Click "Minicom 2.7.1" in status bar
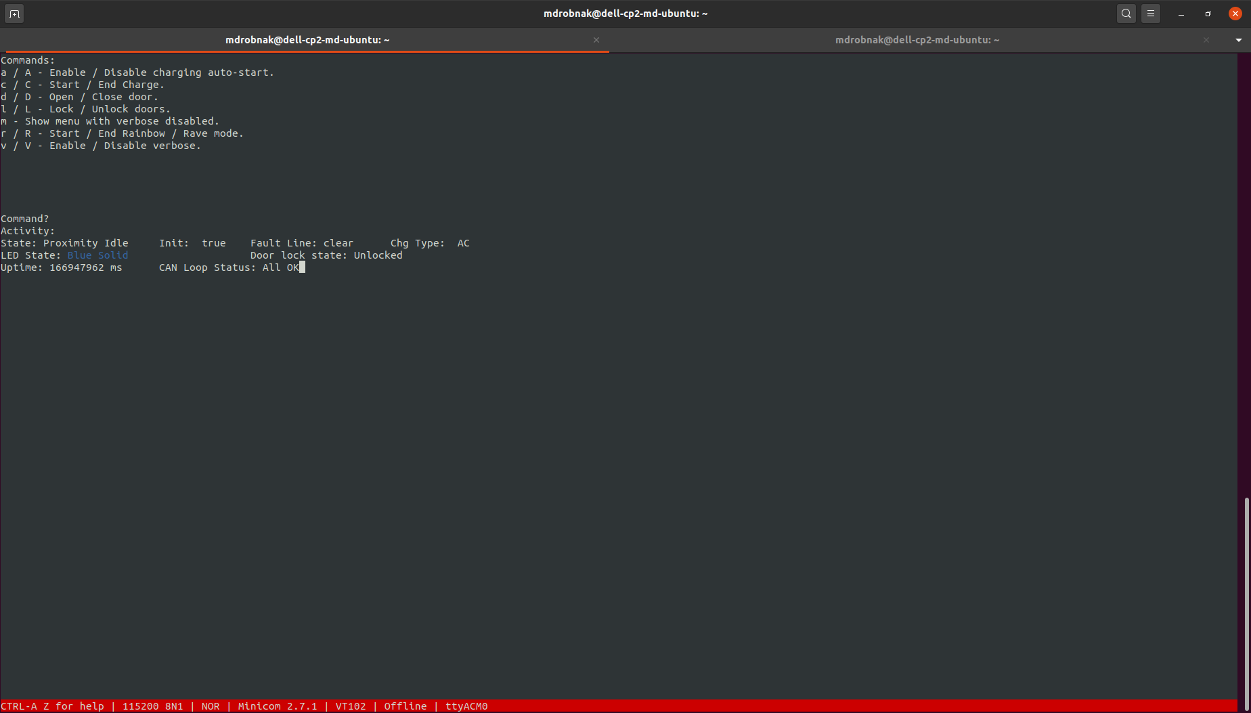The height and width of the screenshot is (713, 1251). (x=278, y=706)
